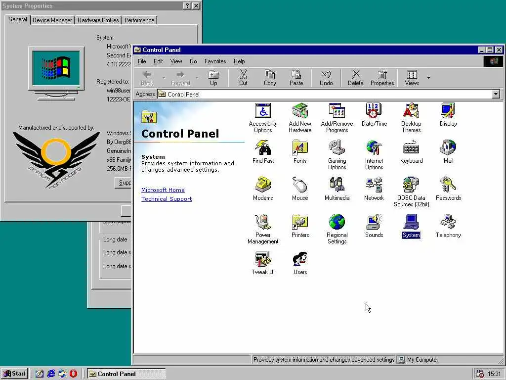This screenshot has width=506, height=380.
Task: Open Accessibility Options in Control Panel
Action: (x=263, y=118)
